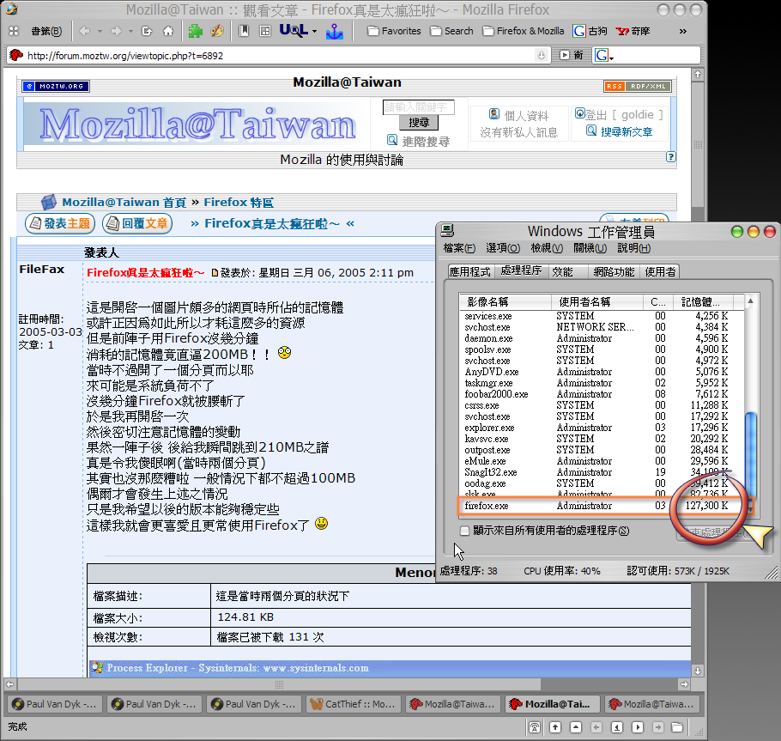Switch to the 網路功能 tab in Task Manager
The width and height of the screenshot is (781, 741).
[x=614, y=271]
